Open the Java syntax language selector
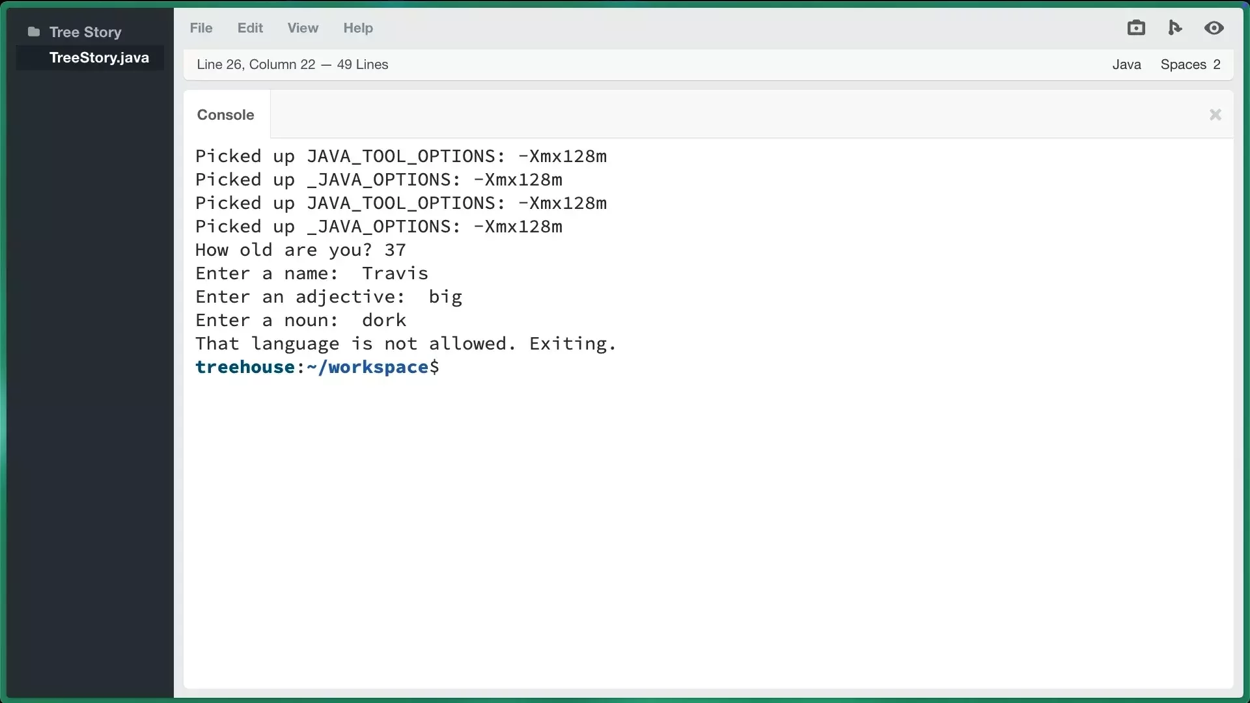Screen dimensions: 1250x703 [x=1126, y=64]
